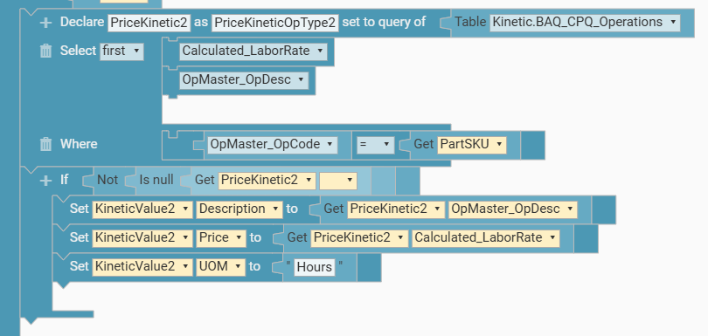
Task: Click the plus icon on the If block
Action: [x=45, y=181]
